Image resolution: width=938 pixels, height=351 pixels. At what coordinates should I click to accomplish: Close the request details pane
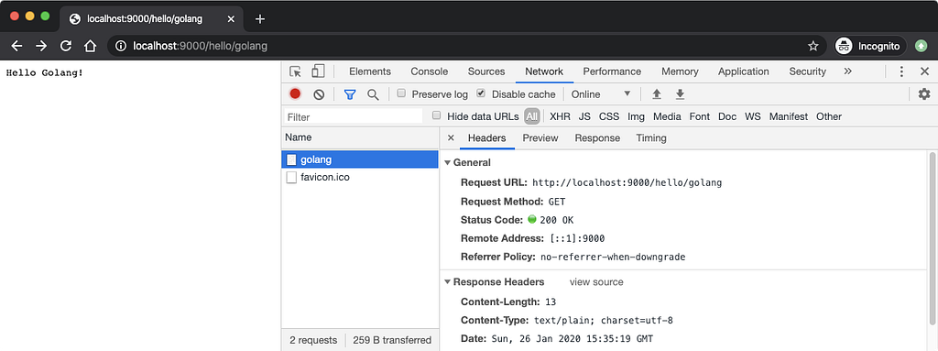click(451, 137)
